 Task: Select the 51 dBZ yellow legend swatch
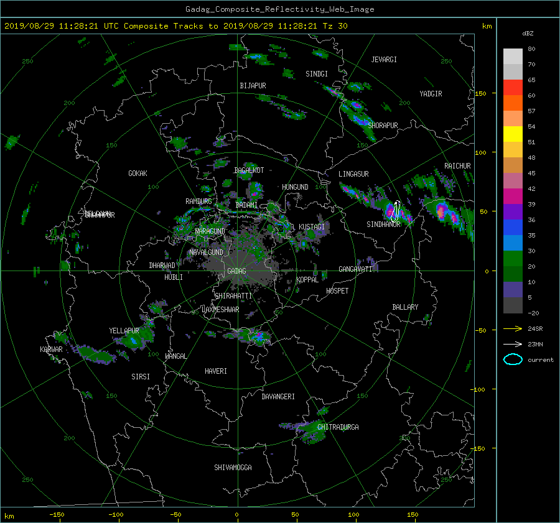coord(513,134)
